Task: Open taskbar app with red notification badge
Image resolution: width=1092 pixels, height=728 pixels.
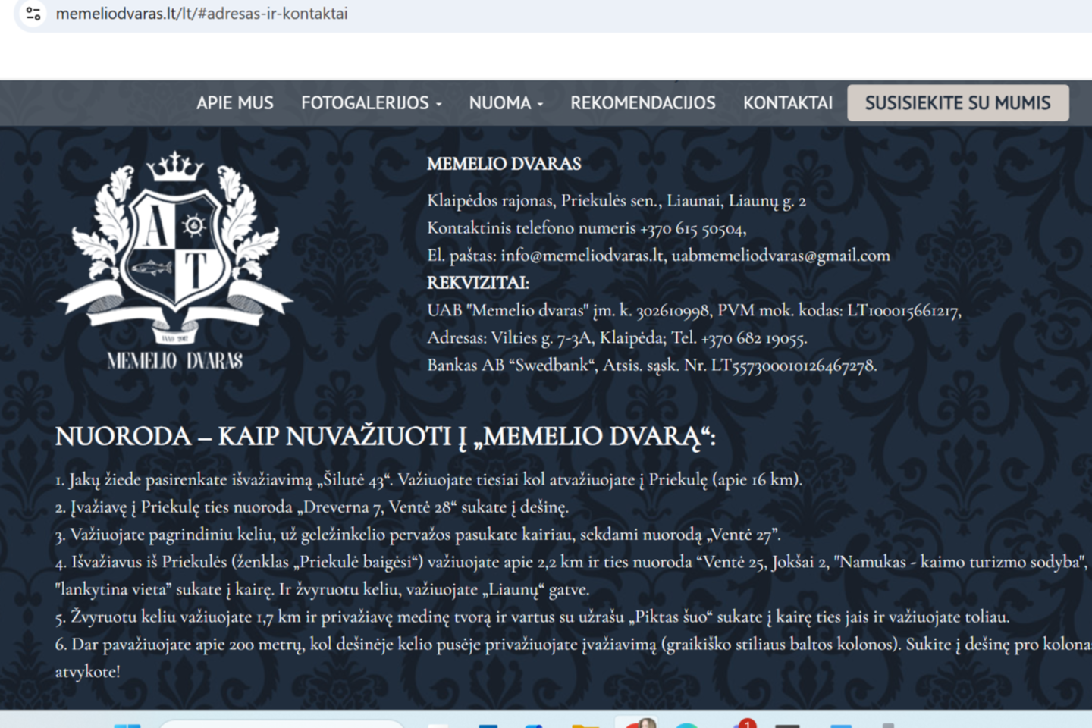Action: coord(743,724)
